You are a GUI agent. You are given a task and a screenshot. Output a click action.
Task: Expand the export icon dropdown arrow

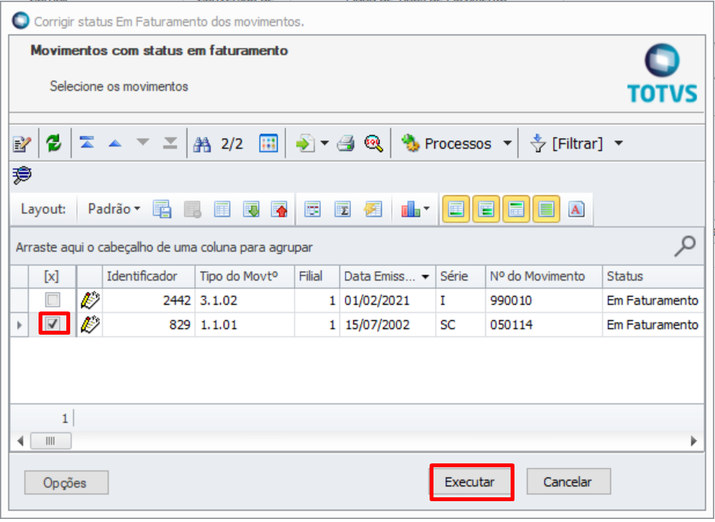pyautogui.click(x=324, y=143)
